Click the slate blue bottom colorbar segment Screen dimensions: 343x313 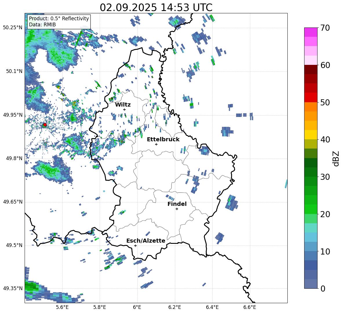pyautogui.click(x=311, y=284)
